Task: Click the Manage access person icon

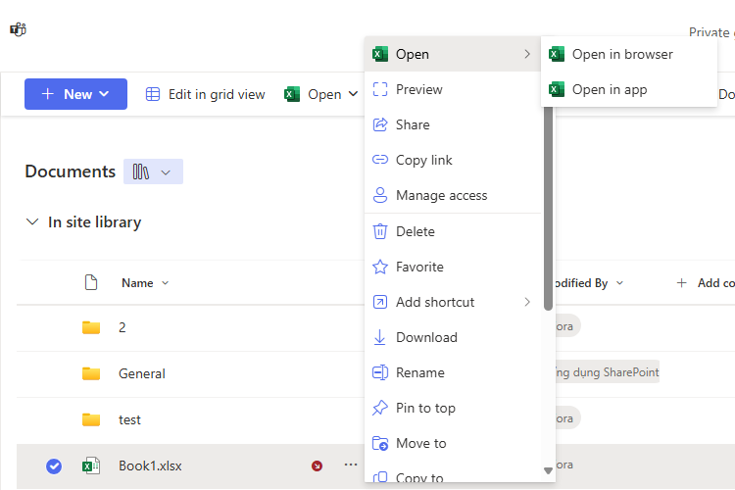Action: pos(379,195)
